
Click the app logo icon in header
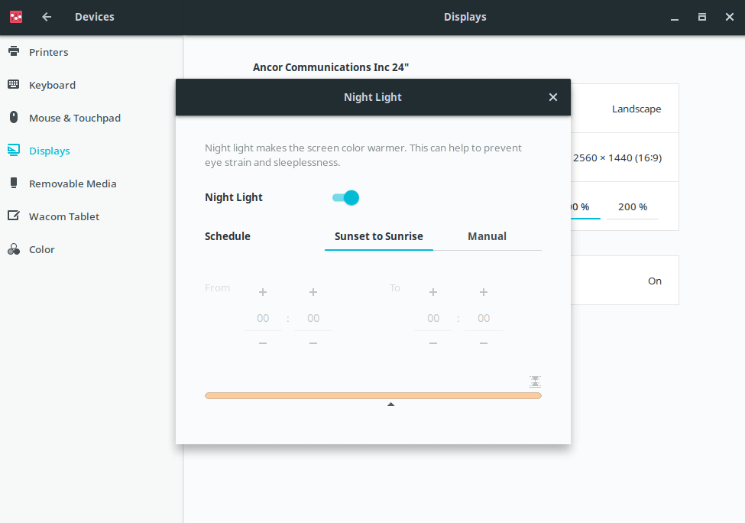click(x=16, y=17)
